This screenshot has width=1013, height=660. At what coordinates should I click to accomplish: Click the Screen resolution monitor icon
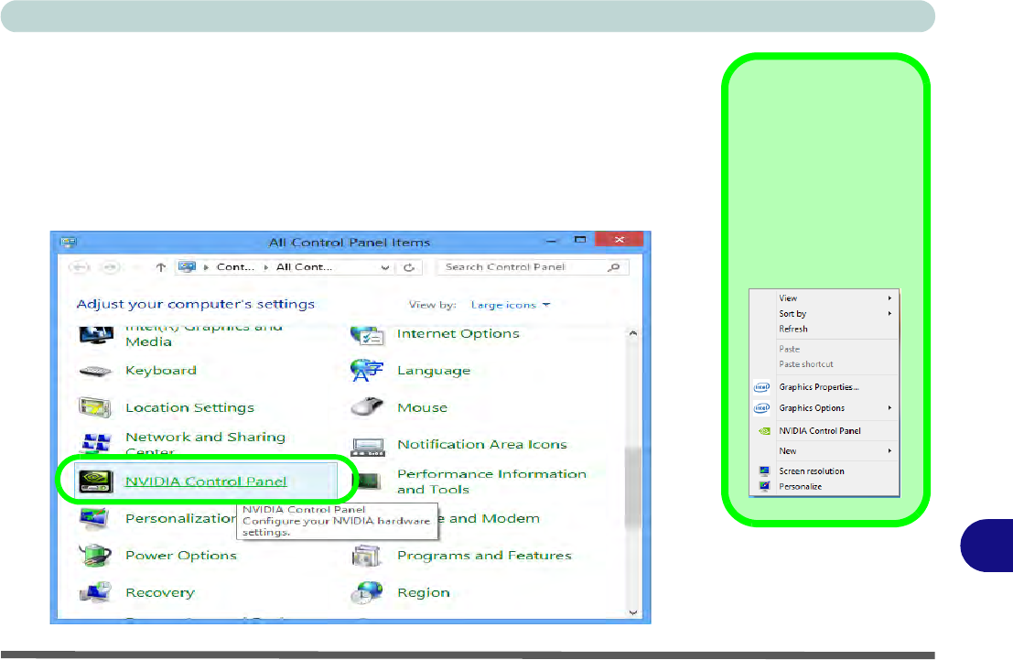(764, 471)
